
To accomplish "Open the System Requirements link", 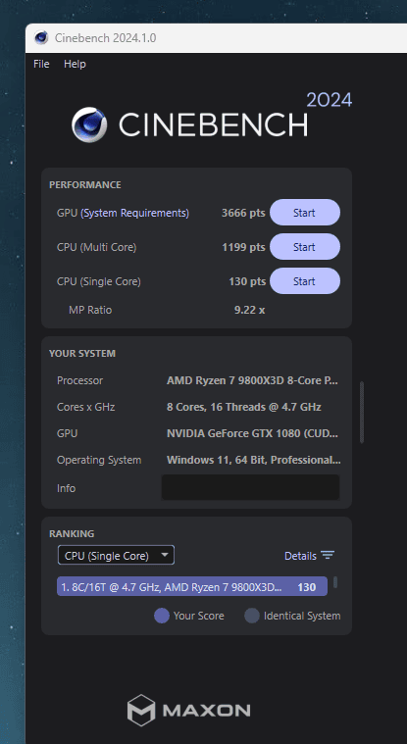I will click(x=135, y=213).
